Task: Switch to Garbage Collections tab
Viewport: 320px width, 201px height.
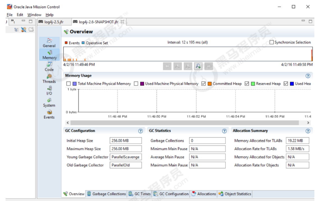Action: 106,194
